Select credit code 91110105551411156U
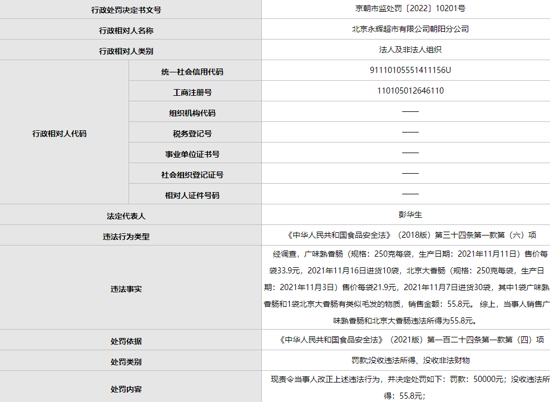The image size is (550, 402). coord(410,70)
